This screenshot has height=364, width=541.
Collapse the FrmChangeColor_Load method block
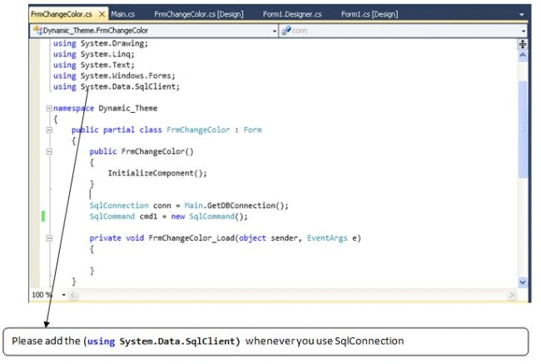click(x=49, y=239)
